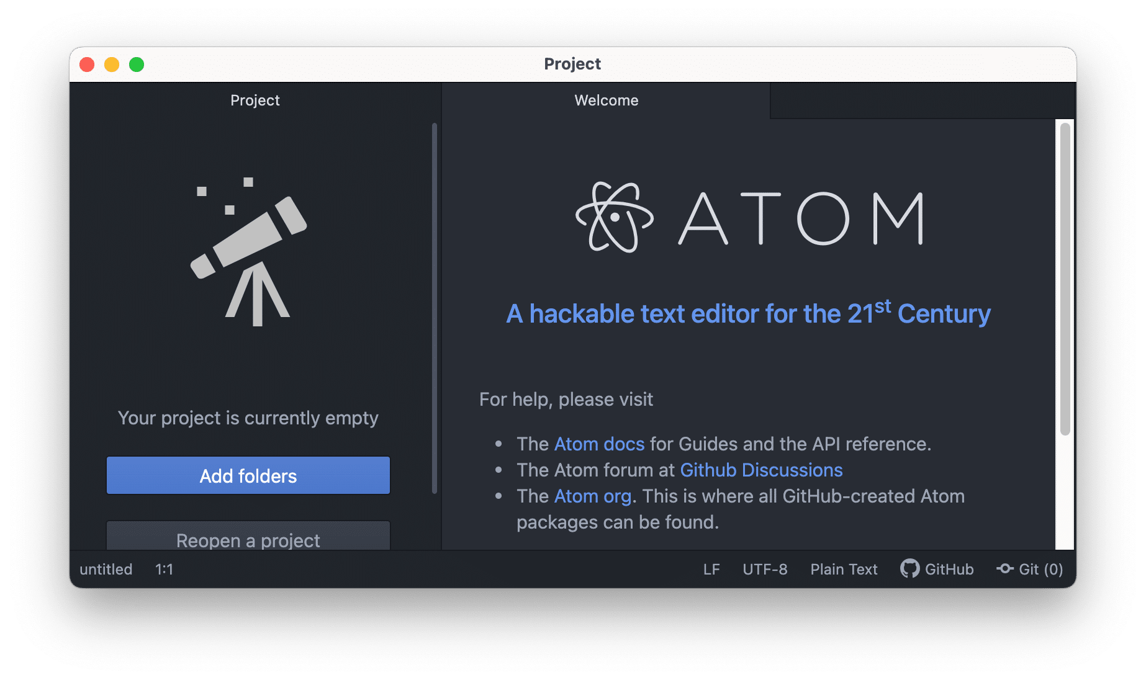The width and height of the screenshot is (1146, 680).
Task: Click the telescope illustration in Project panel
Action: 248,254
